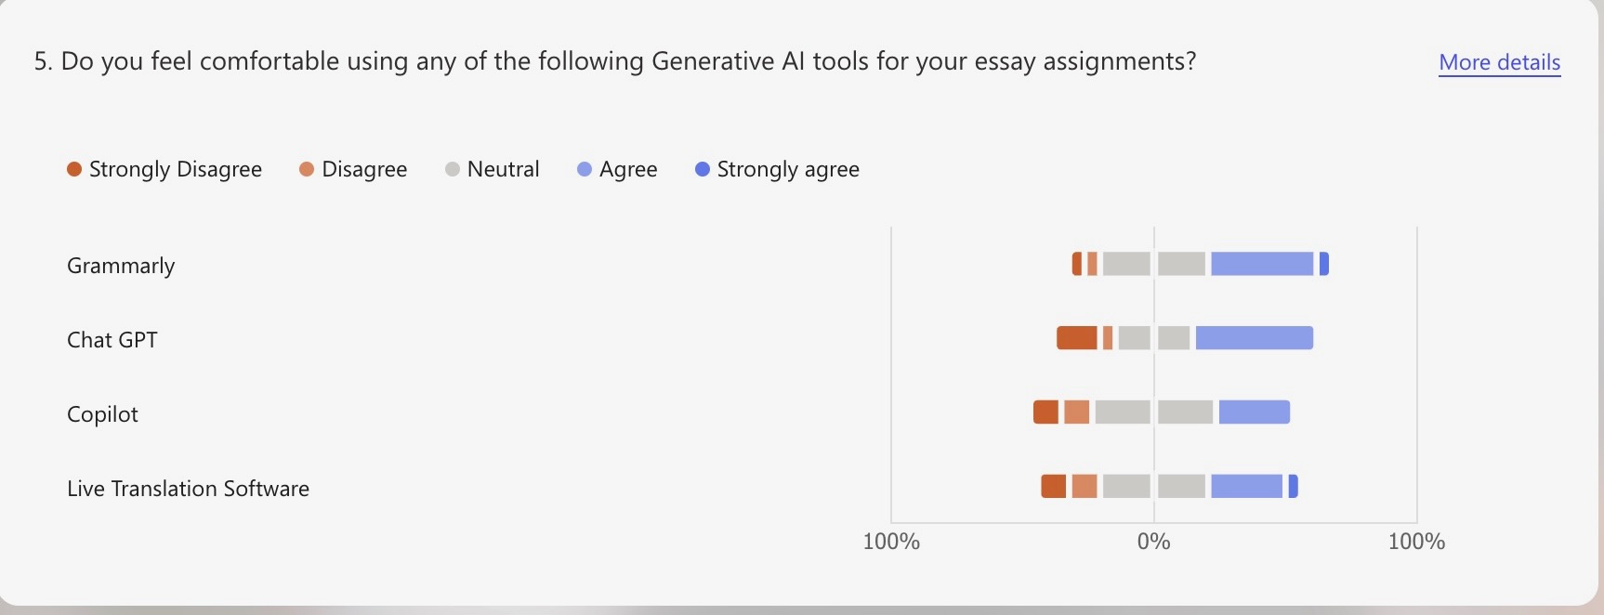Viewport: 1604px width, 615px height.
Task: Click the Strongly Disagree legend dot
Action: 74,169
